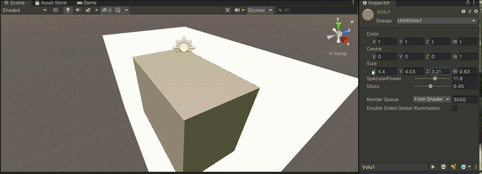Open preview panel more options menu
Screen dimensions: 482x174
pyautogui.click(x=476, y=167)
